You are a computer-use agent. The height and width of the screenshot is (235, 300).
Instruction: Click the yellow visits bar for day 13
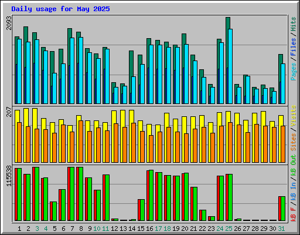[122, 119]
